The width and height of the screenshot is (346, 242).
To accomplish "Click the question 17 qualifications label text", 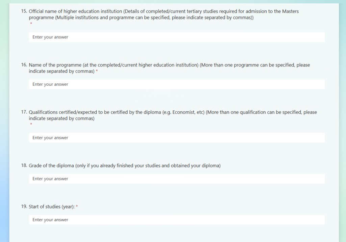I will click(173, 115).
